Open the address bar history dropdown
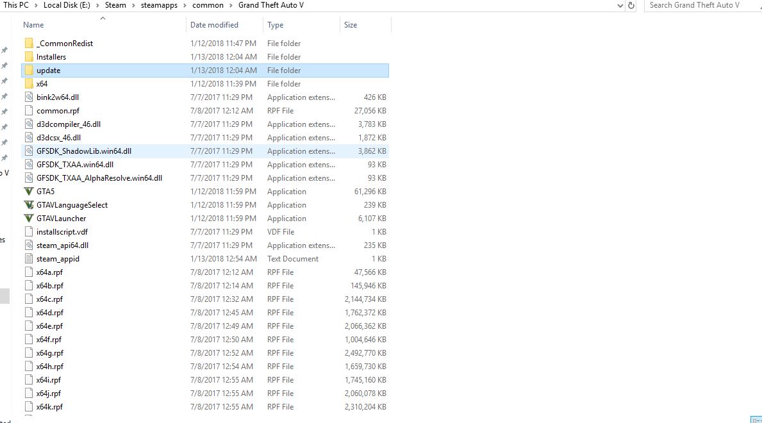This screenshot has width=762, height=423. tap(620, 5)
